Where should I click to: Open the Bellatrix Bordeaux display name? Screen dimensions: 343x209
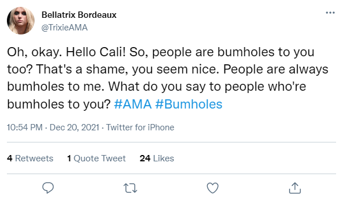pos(79,15)
